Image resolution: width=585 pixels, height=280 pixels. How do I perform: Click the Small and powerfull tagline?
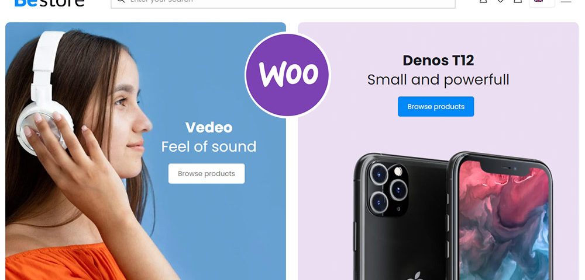(438, 79)
